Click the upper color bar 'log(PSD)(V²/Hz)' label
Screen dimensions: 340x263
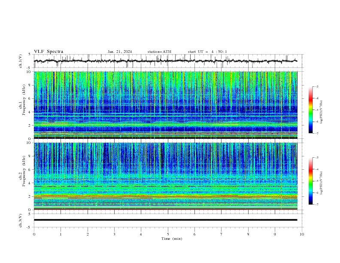(322, 112)
